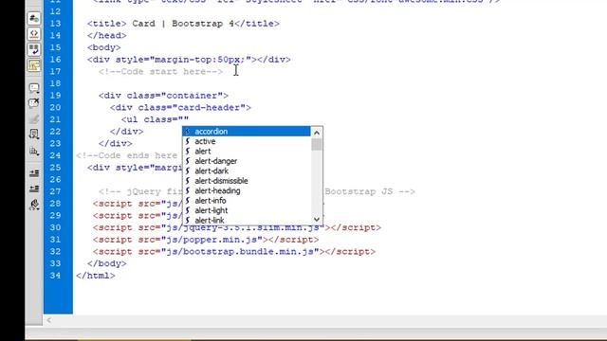
Task: Click line number 21 in the gutter
Action: 55,119
